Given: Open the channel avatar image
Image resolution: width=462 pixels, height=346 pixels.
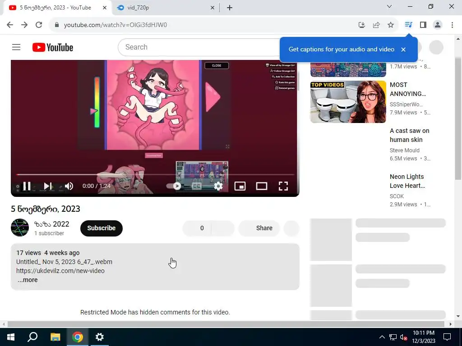Looking at the screenshot, I should (20, 228).
